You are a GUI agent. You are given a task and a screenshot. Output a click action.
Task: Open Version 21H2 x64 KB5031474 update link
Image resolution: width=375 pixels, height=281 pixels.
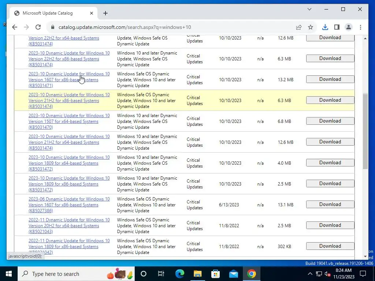click(x=69, y=142)
